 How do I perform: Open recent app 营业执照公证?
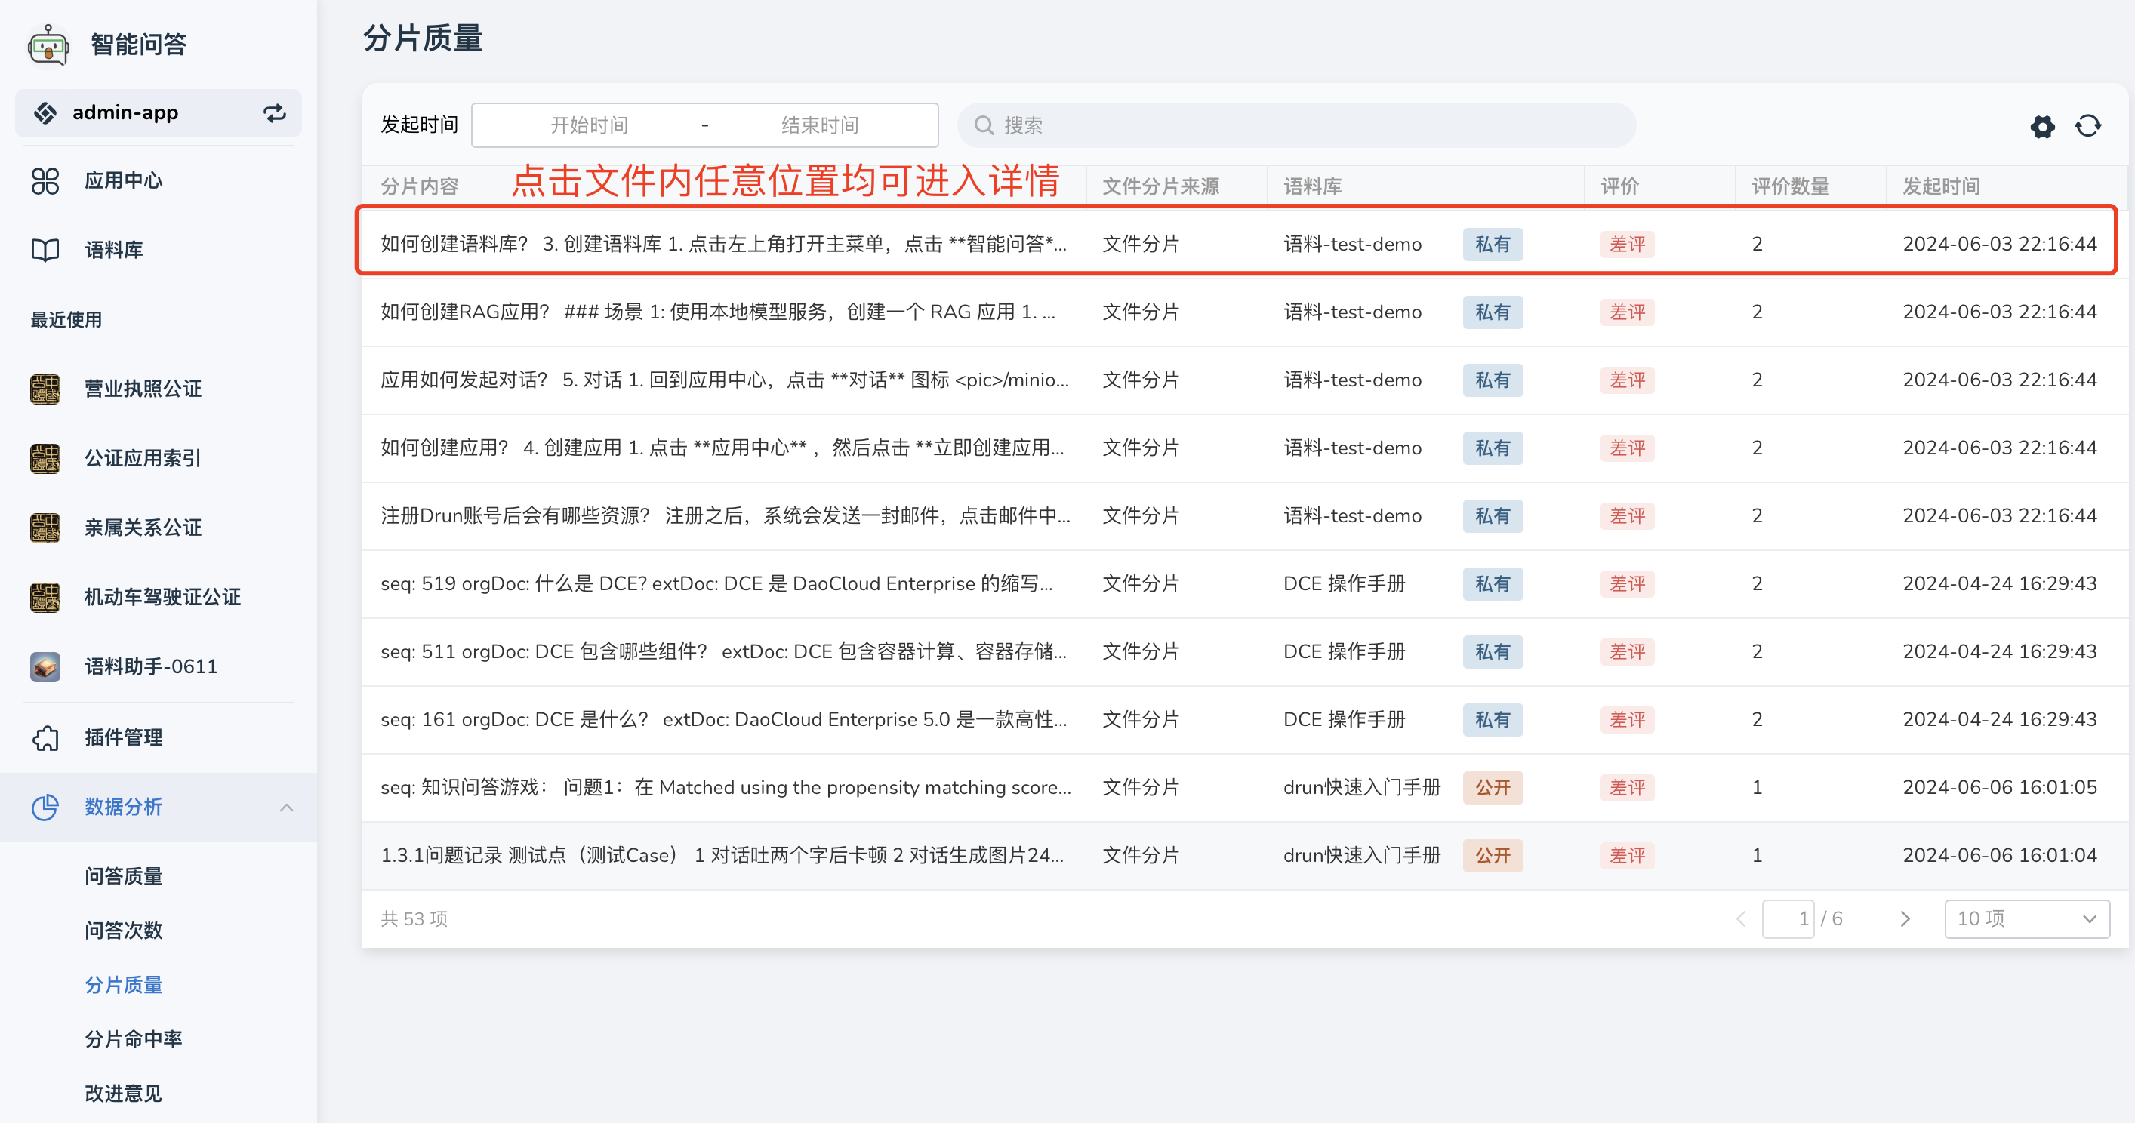(x=143, y=389)
